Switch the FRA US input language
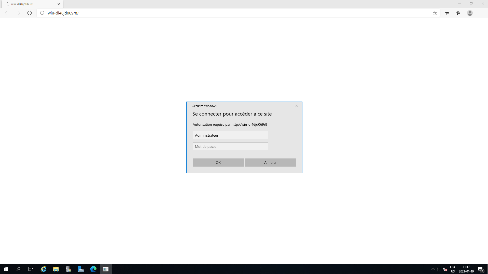The width and height of the screenshot is (488, 274). [453, 269]
